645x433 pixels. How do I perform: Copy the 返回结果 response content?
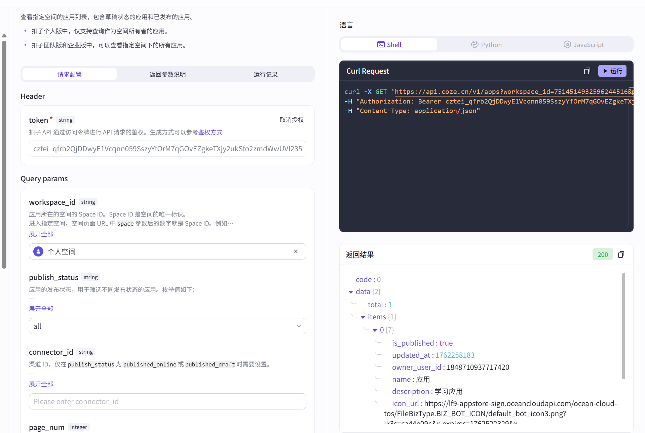click(621, 254)
